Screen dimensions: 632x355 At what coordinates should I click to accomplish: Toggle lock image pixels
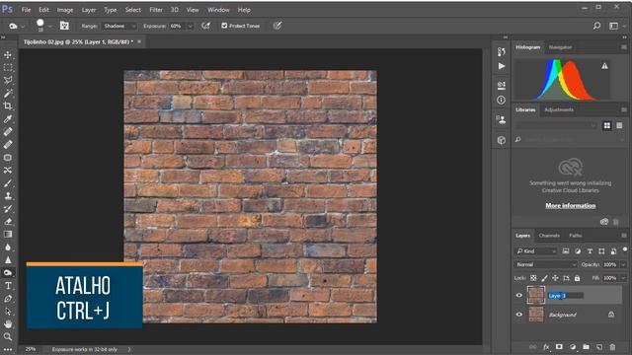click(544, 278)
